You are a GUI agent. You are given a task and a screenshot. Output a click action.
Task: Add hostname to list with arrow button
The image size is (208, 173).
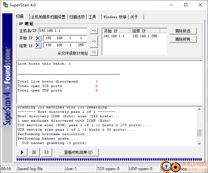tap(94, 31)
